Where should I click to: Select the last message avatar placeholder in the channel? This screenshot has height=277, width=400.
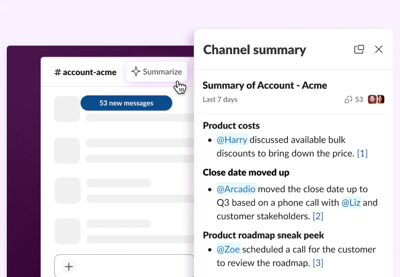point(66,231)
